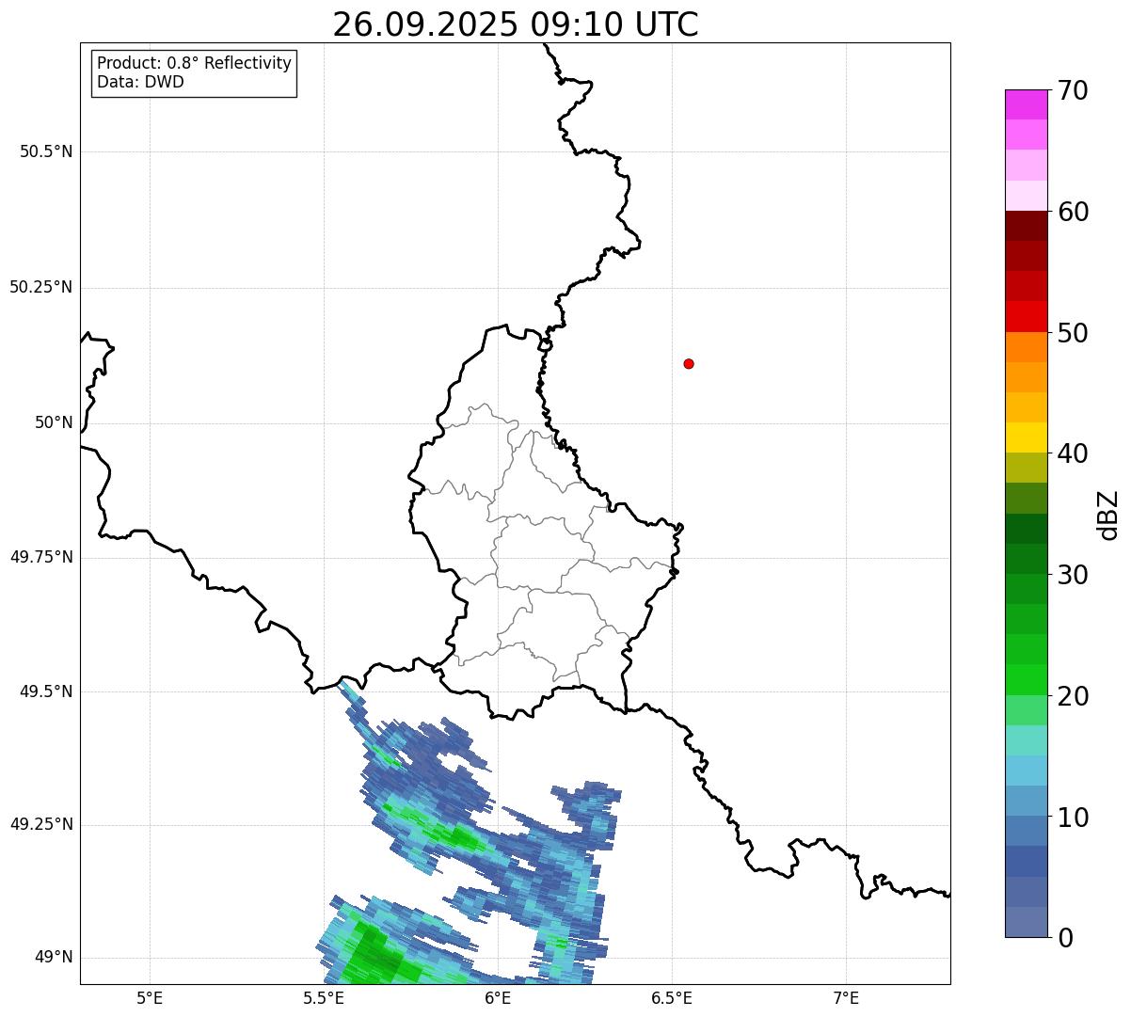
Task: Click the plot title 26.09.2025 09:10 UTC
Action: pos(516,24)
